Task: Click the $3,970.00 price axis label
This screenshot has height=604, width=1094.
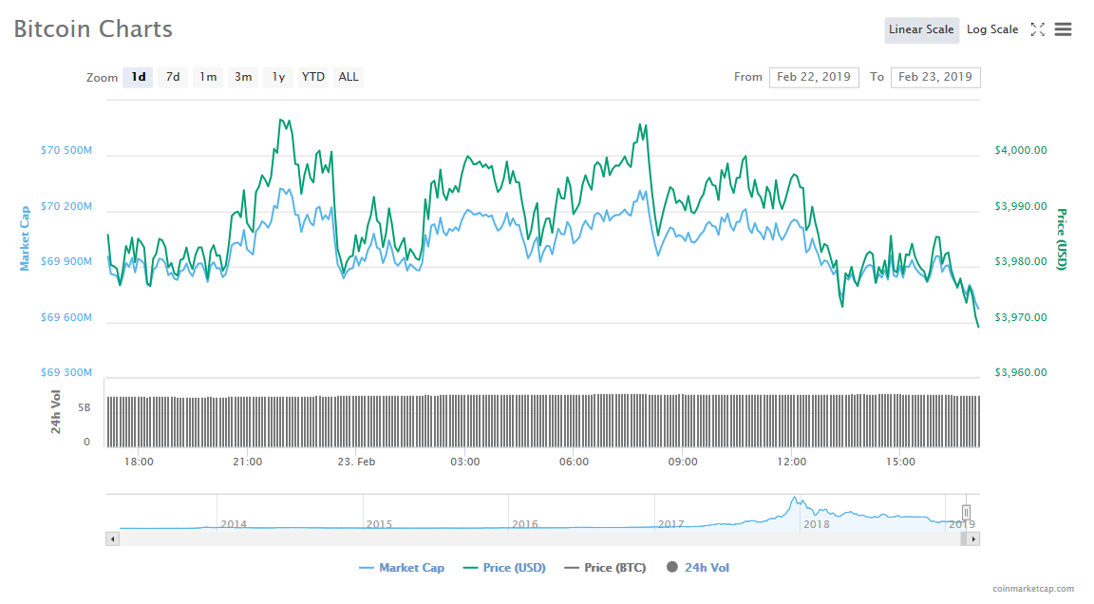Action: pos(1021,317)
